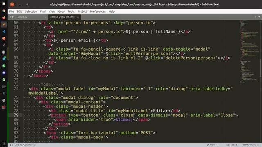Select the Sublime Text dock icon
Screen dimensions: 262x147
coord(4,24)
